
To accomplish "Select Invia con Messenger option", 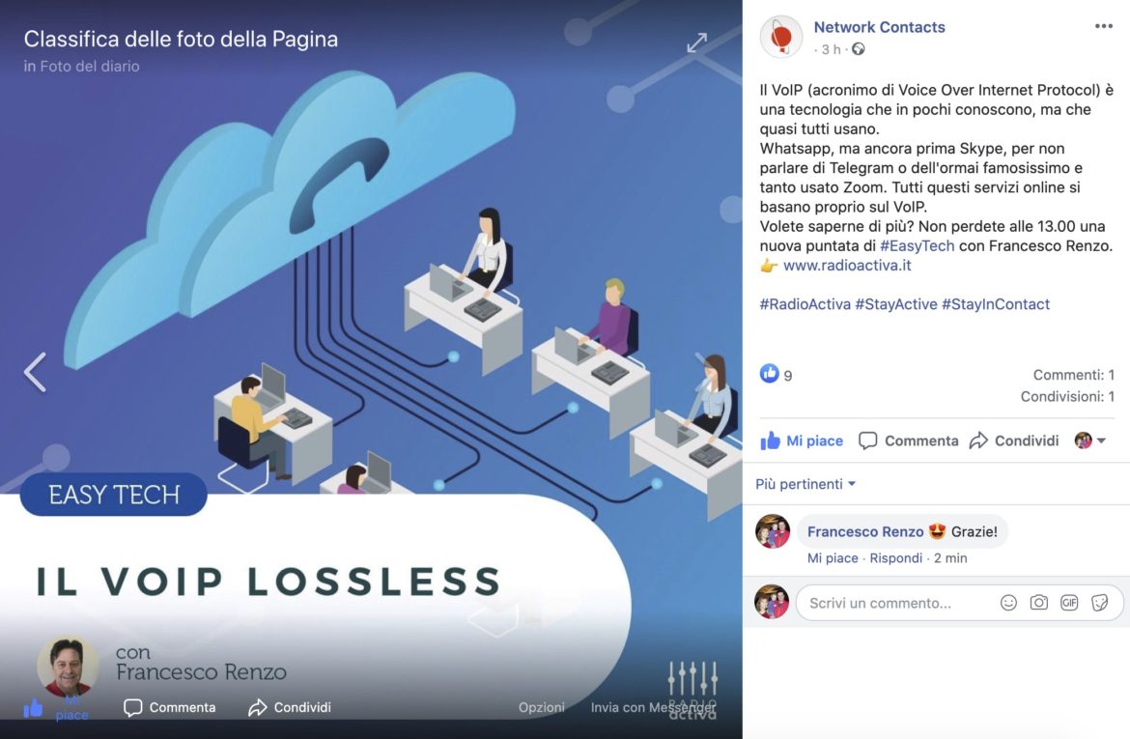I will coord(653,707).
